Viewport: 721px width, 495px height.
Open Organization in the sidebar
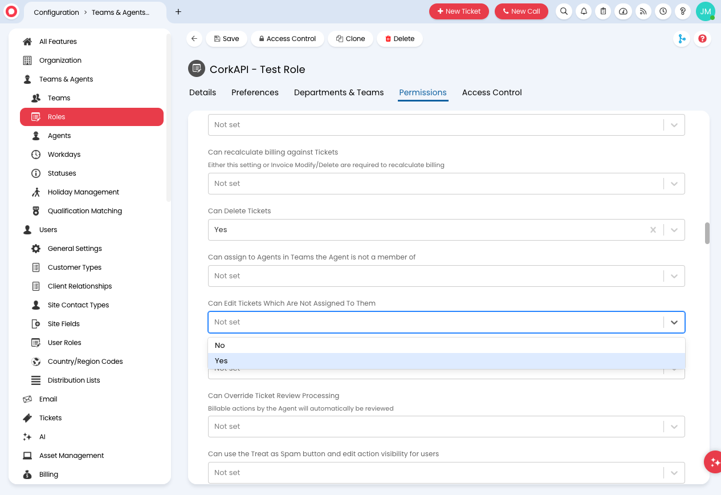(60, 60)
